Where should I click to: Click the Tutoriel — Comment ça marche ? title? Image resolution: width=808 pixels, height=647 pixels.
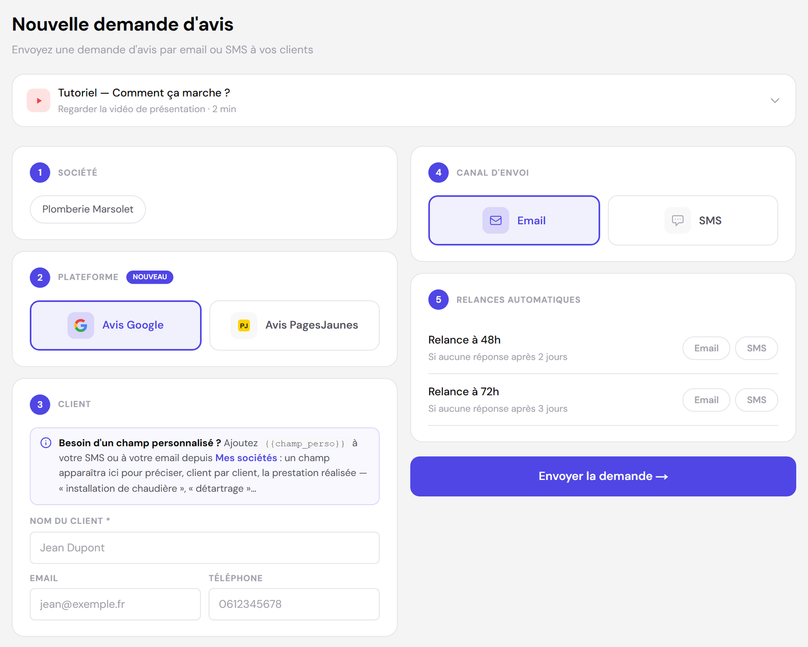point(144,93)
